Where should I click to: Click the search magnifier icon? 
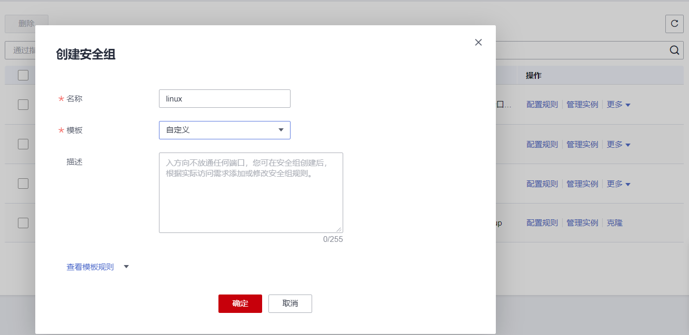[674, 50]
